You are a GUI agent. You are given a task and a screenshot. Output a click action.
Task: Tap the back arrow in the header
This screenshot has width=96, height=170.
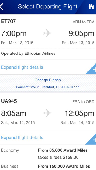[x=2, y=7]
